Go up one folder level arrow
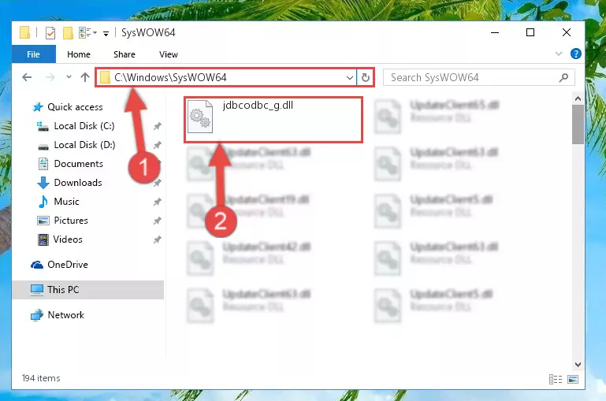 coord(85,77)
